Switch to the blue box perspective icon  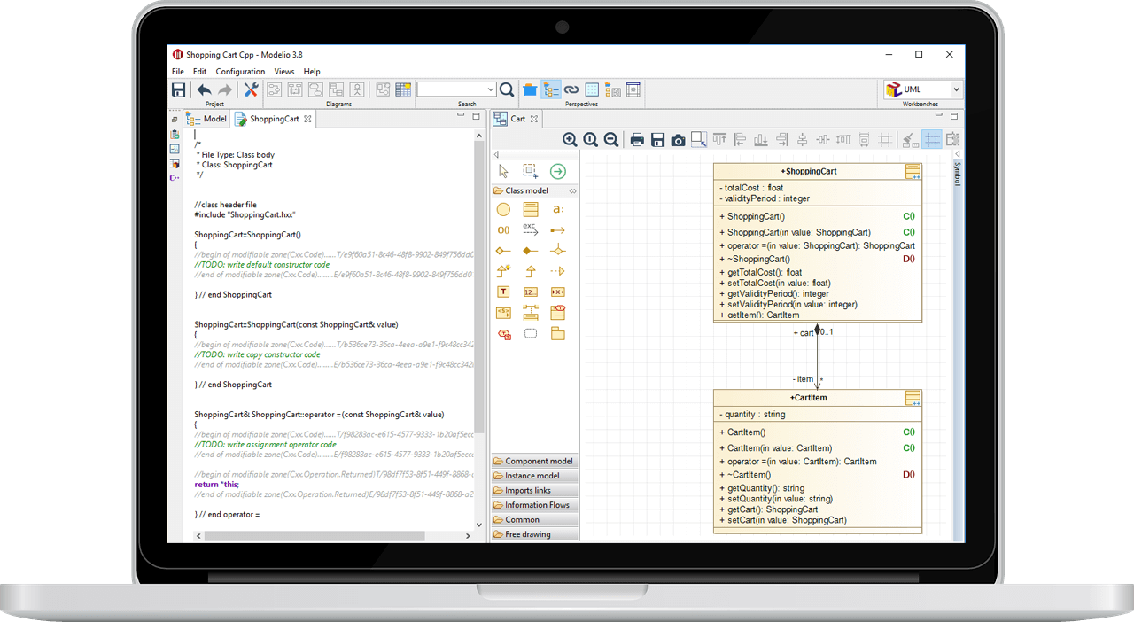pos(530,89)
